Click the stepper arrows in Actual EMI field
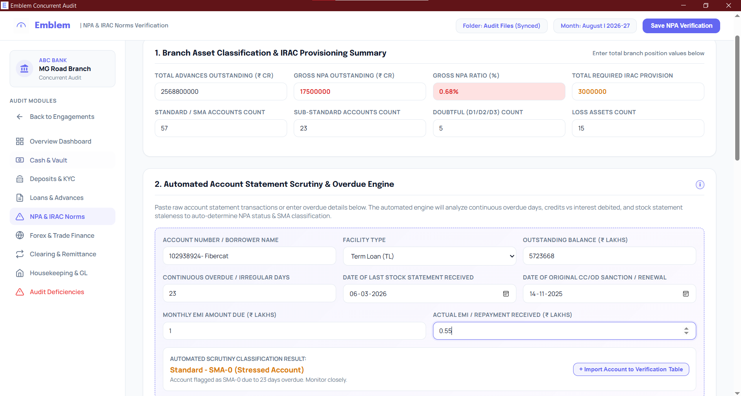 [x=686, y=331]
